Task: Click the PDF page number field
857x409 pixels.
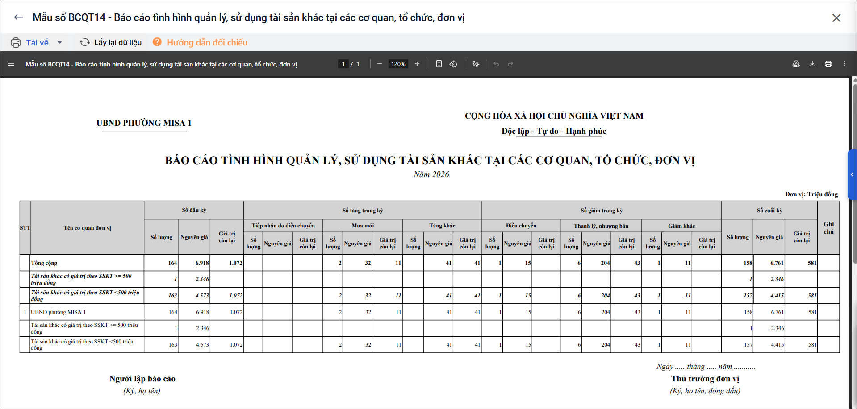Action: click(343, 64)
